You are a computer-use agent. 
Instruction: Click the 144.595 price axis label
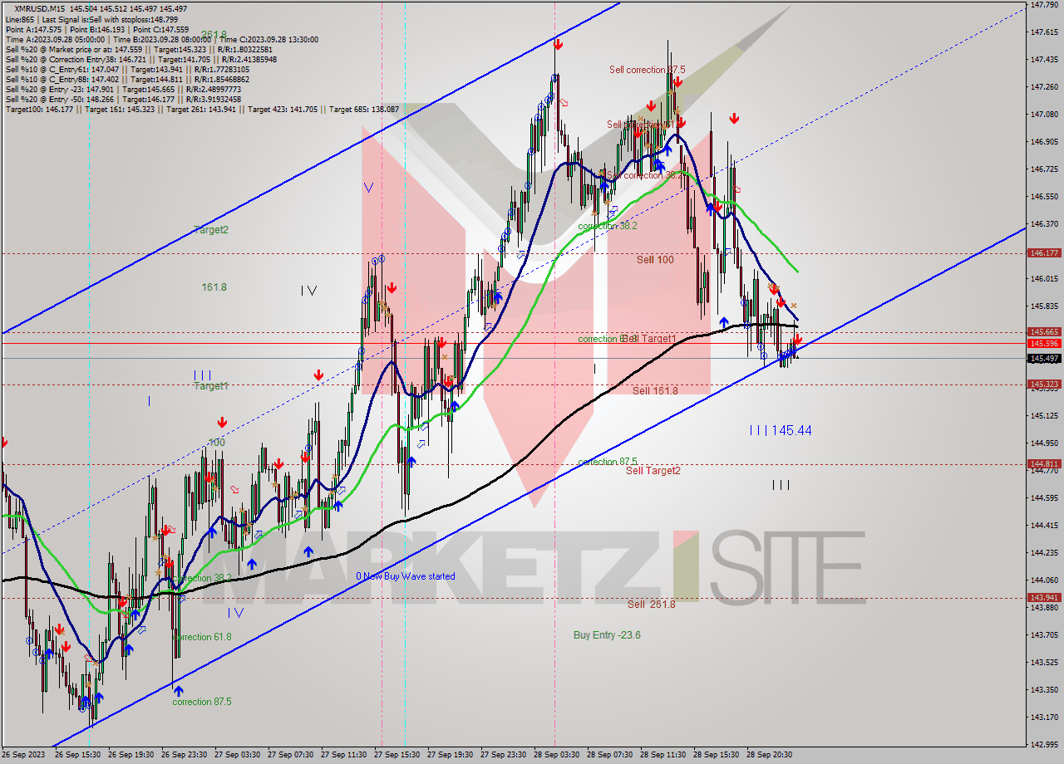(1044, 498)
